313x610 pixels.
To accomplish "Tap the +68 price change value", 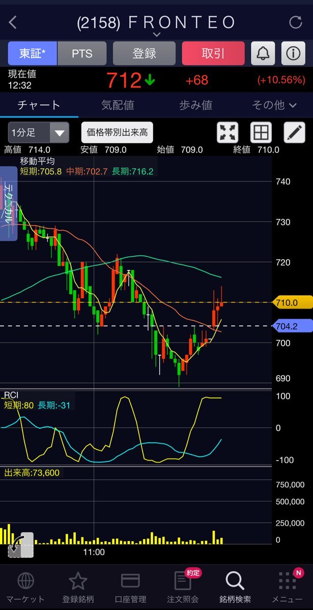I will pyautogui.click(x=197, y=80).
